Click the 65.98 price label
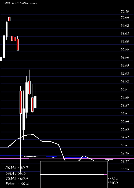 point(125,49)
